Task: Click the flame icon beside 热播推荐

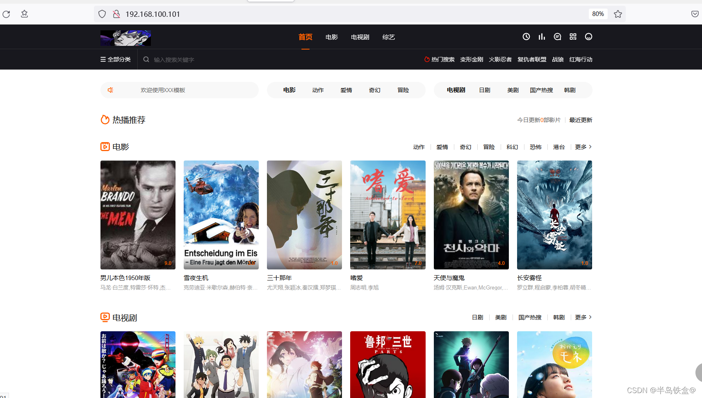Action: pos(105,120)
